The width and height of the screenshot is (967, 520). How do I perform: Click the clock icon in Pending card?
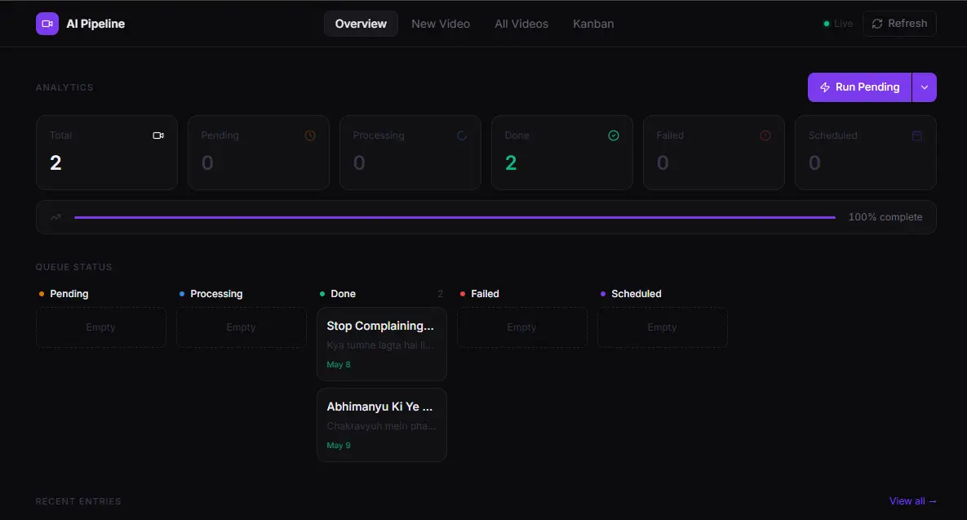(310, 135)
